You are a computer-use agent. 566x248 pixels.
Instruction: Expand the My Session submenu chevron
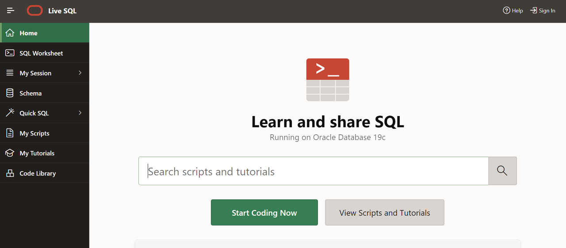click(x=80, y=73)
